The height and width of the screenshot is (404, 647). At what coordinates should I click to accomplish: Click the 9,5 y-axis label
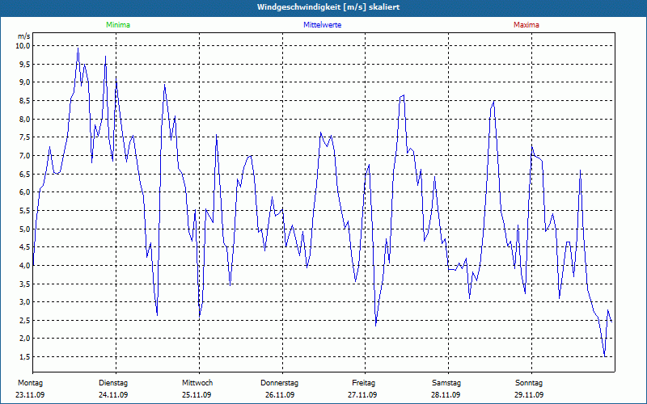click(25, 64)
